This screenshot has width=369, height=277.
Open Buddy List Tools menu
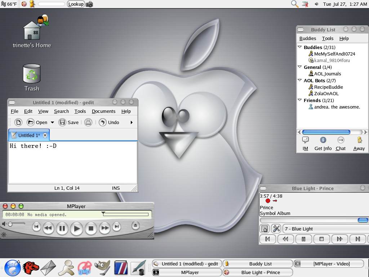pos(328,38)
